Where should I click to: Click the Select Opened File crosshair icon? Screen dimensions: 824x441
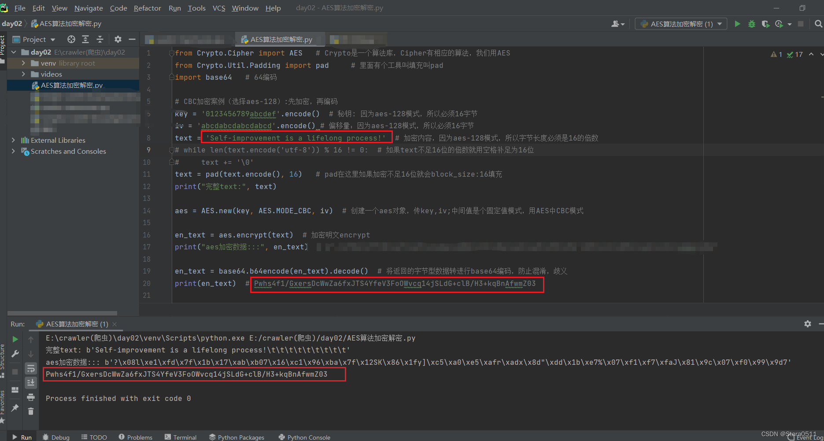pos(71,39)
